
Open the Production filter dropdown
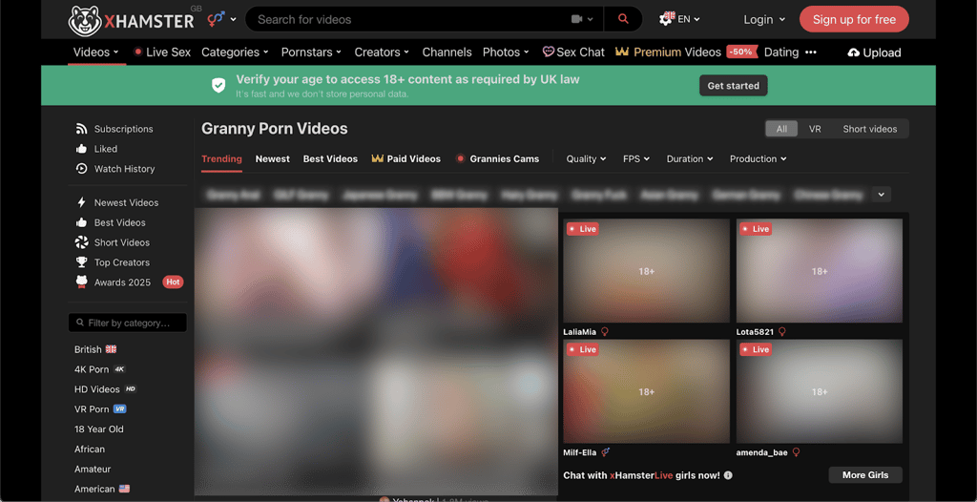[759, 159]
